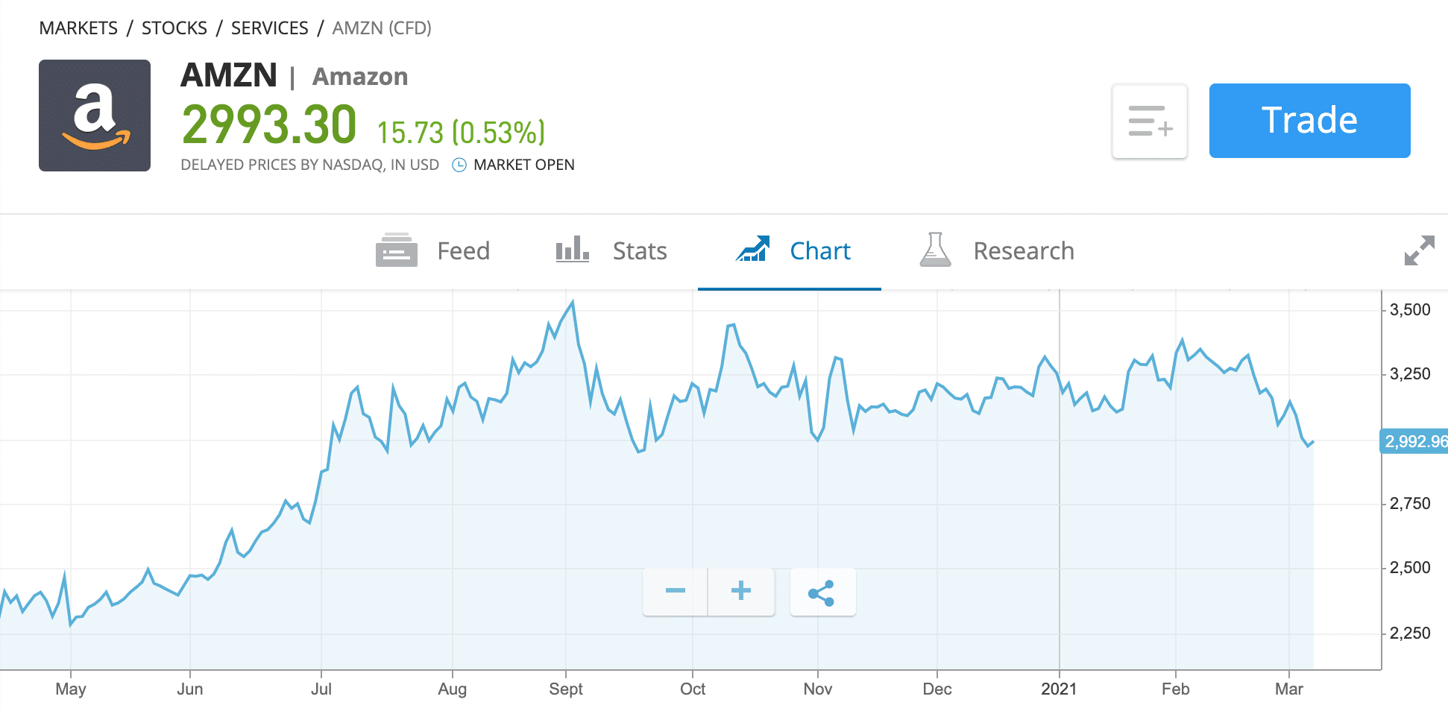Viewport: 1448px width, 711px height.
Task: Click the DELAYED PRICES BY NASDAQ note
Action: 310,165
